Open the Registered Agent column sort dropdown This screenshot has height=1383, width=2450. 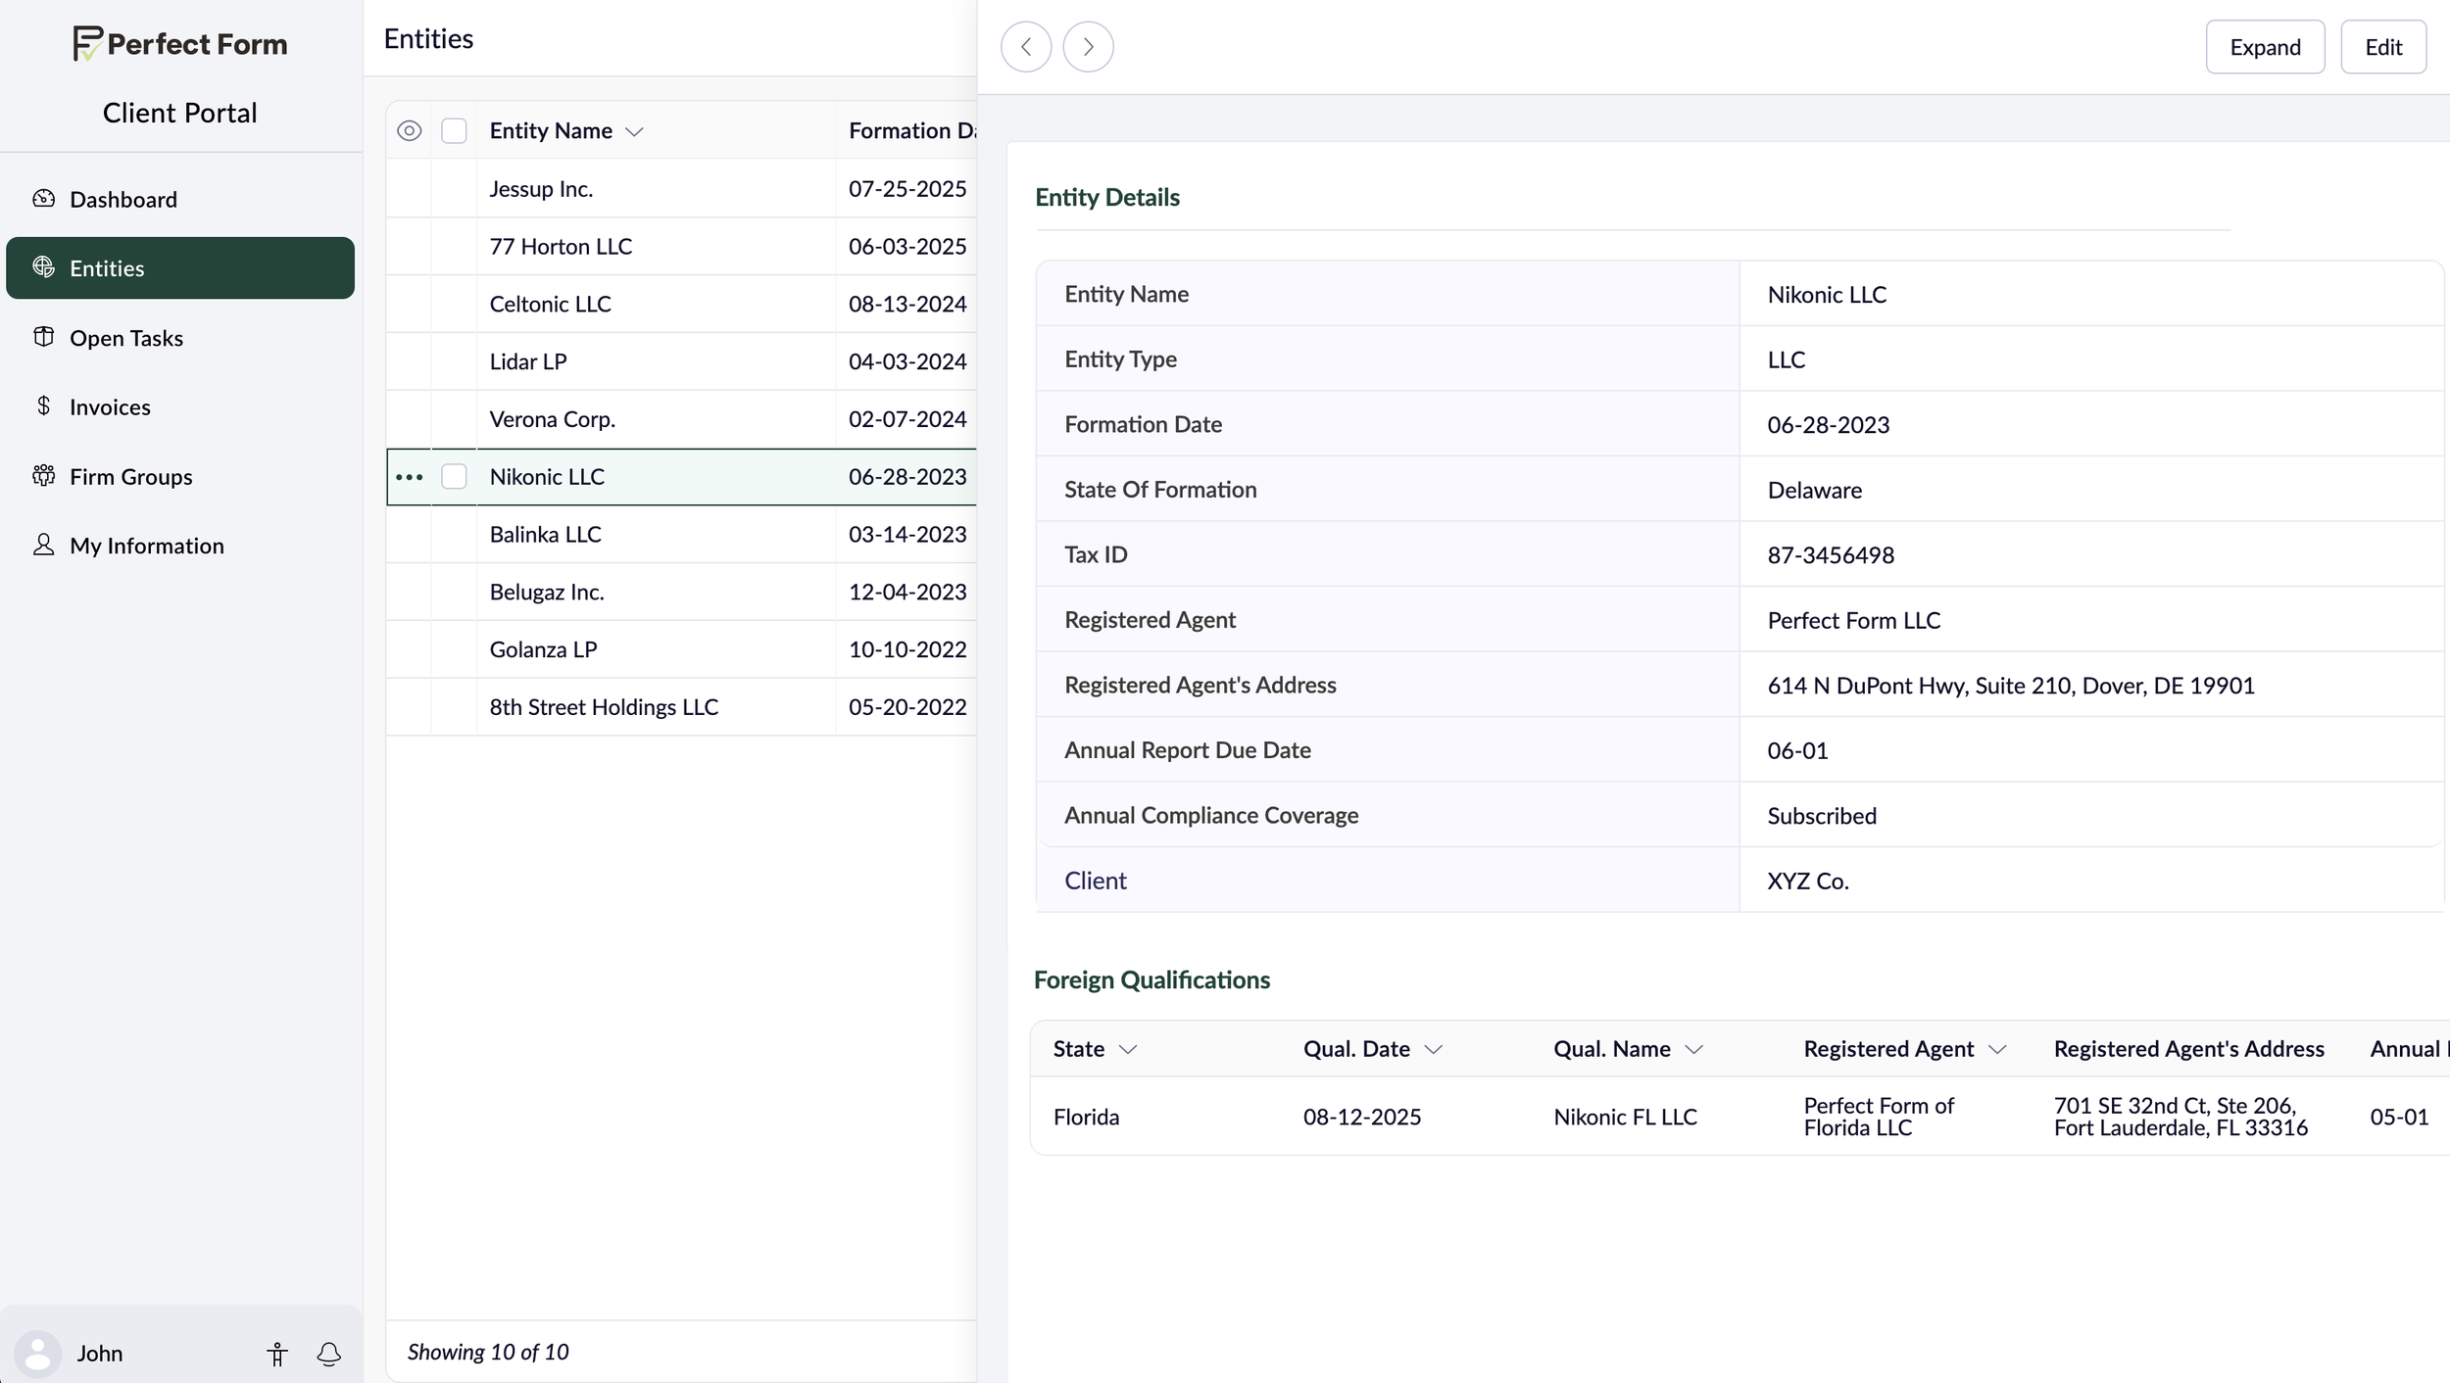coord(1997,1049)
